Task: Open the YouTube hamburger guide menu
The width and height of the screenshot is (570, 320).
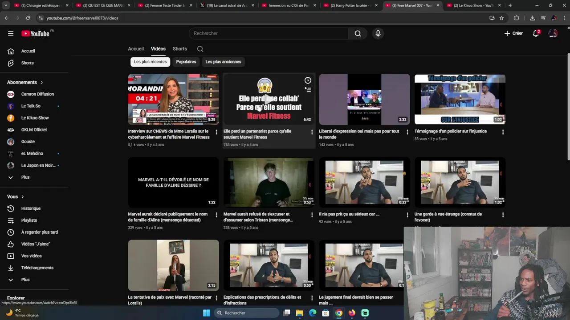Action: (11, 33)
